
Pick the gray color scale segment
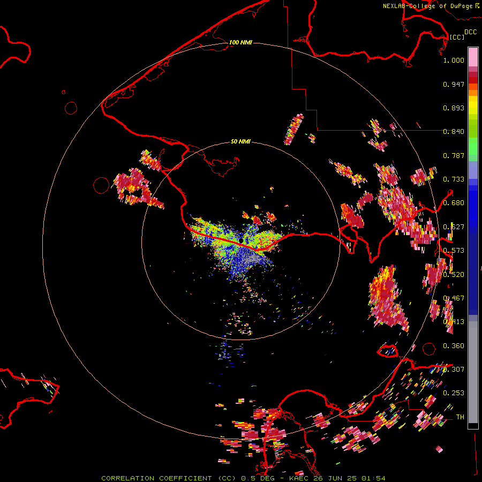coord(473,372)
